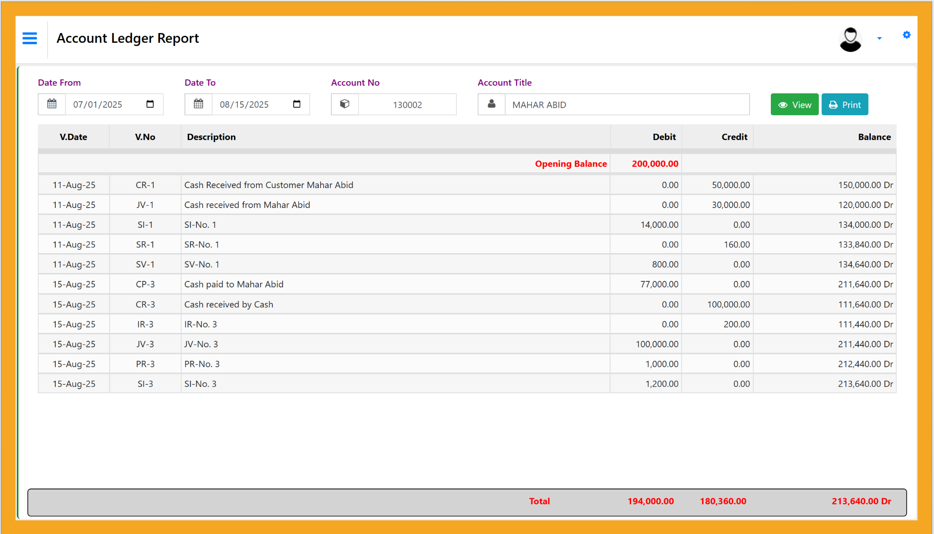Click the Account No field showing 130002
934x534 pixels.
(x=408, y=104)
